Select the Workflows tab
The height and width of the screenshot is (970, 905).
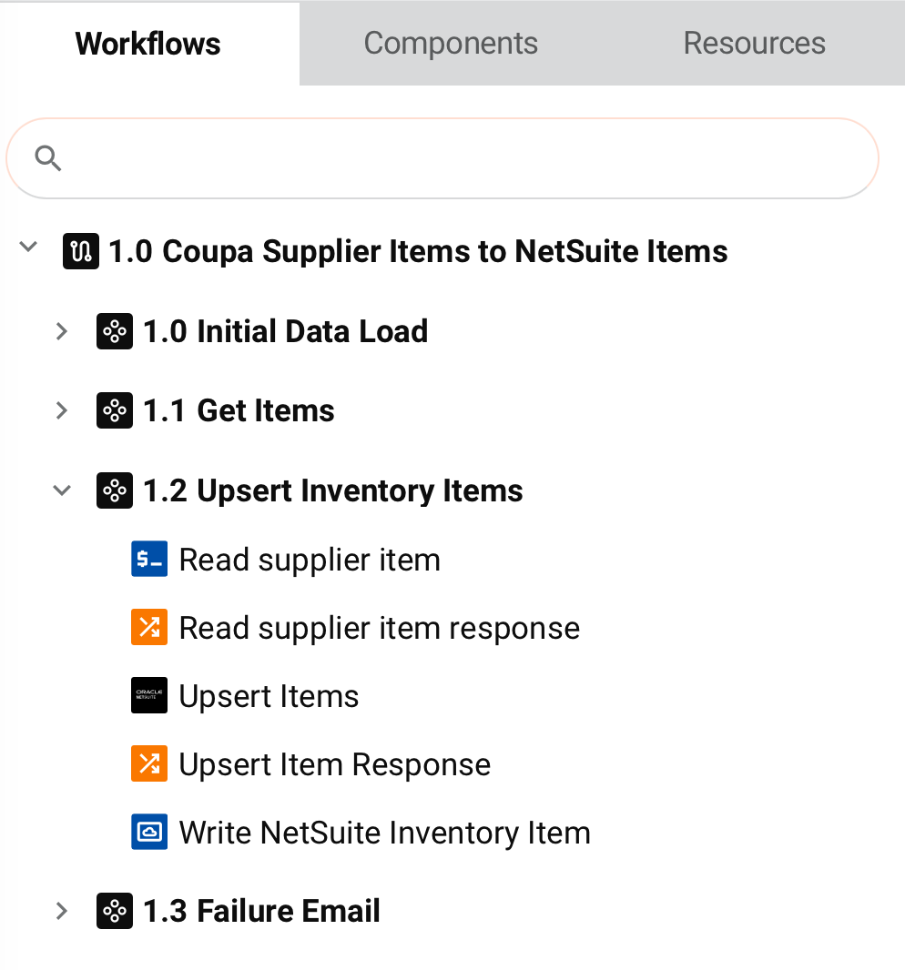point(148,44)
